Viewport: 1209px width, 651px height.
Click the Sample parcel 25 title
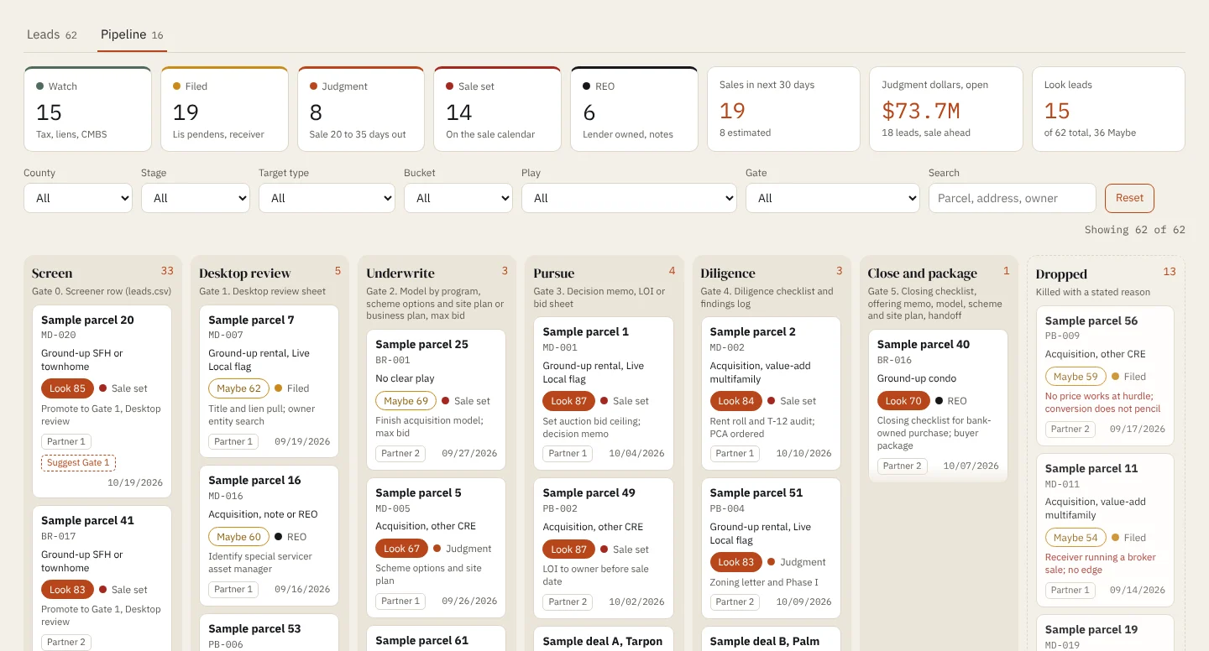click(x=421, y=344)
